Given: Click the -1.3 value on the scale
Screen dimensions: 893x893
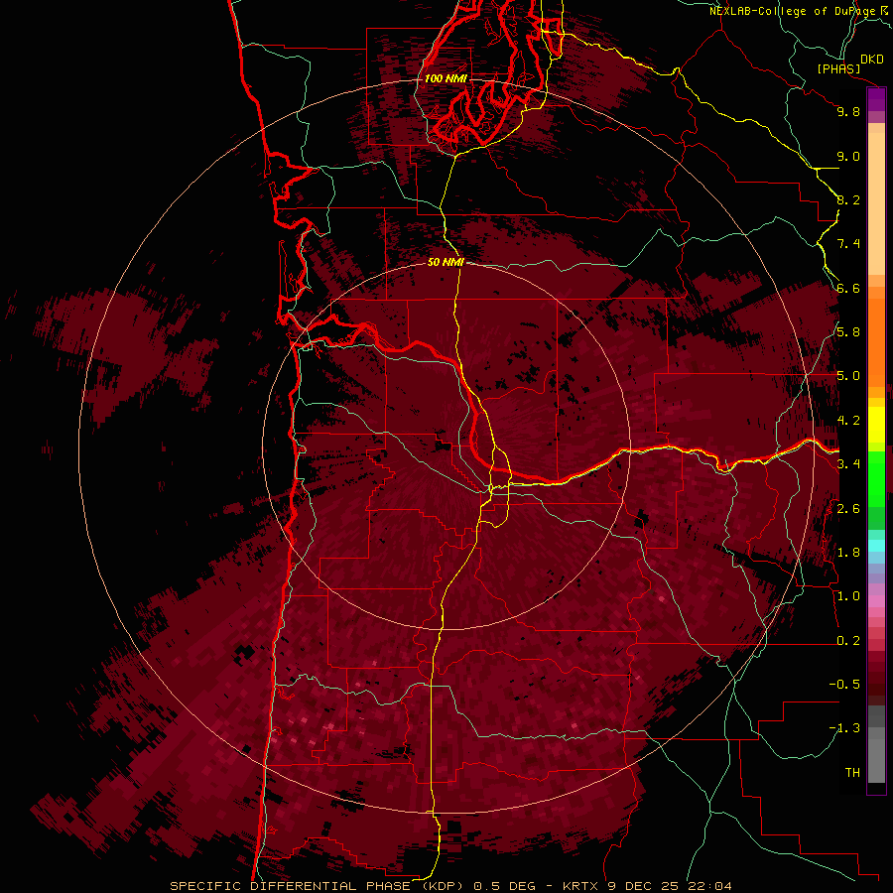Looking at the screenshot, I should (844, 728).
